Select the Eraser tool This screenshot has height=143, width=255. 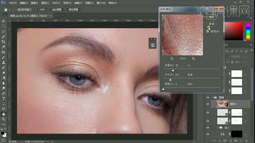point(4,73)
